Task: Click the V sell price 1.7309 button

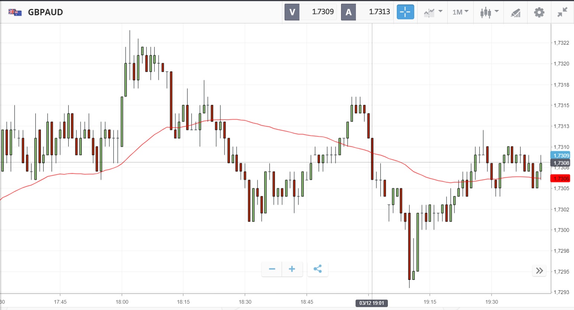Action: tap(310, 12)
